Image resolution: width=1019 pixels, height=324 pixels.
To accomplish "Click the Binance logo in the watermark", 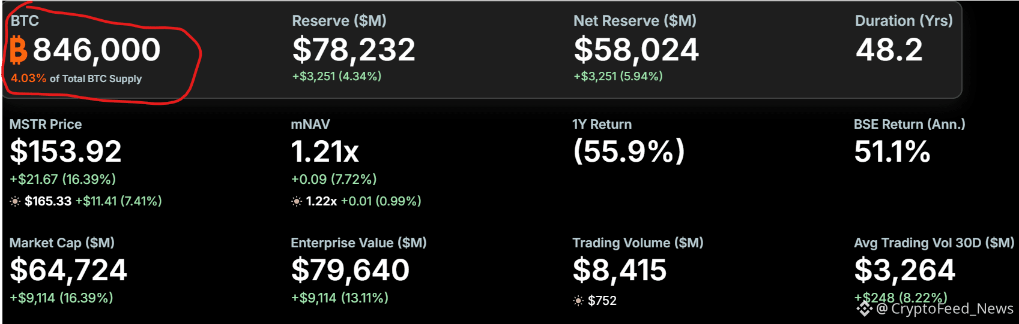I will (864, 308).
